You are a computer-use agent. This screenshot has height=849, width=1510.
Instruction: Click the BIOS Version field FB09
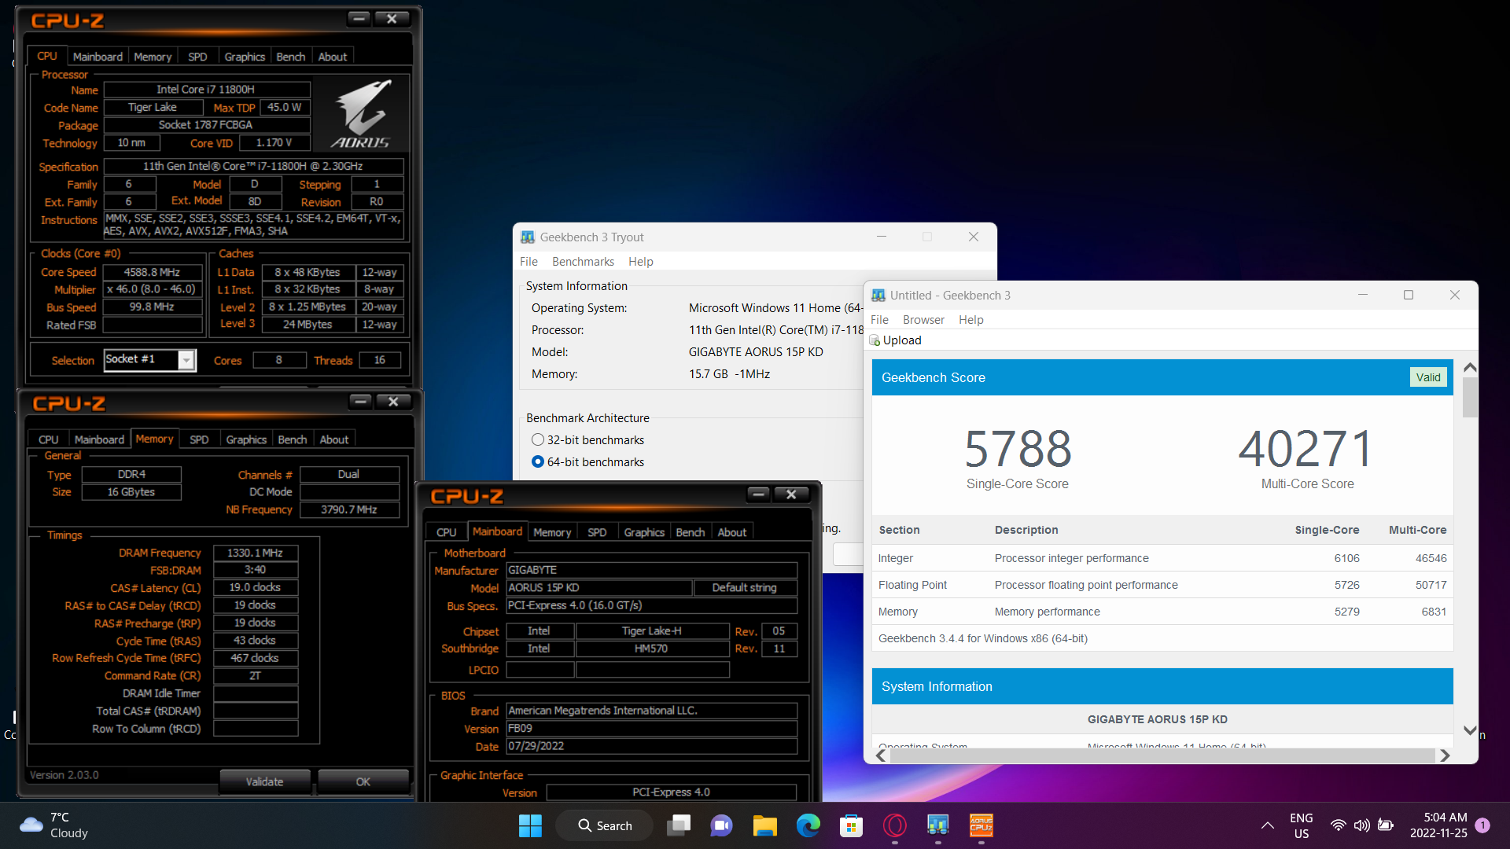pyautogui.click(x=651, y=729)
